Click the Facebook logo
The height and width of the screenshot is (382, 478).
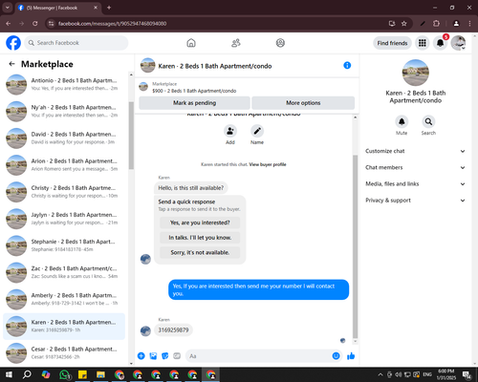point(13,43)
